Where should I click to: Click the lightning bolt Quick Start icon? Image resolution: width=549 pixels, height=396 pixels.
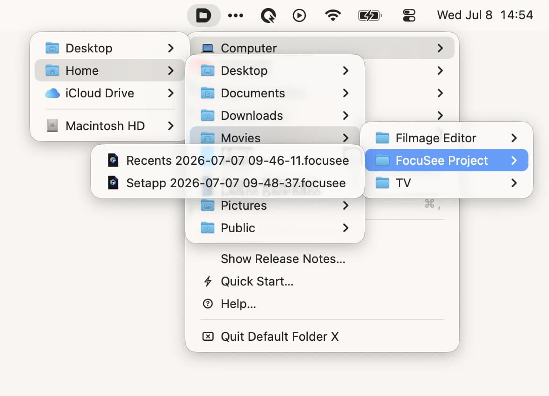pos(208,281)
